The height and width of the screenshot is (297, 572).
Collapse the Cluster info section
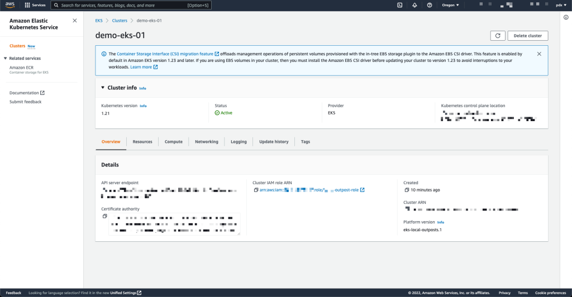click(x=103, y=88)
